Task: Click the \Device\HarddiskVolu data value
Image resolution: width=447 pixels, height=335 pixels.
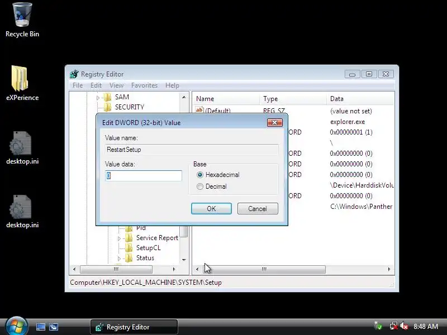Action: tap(362, 185)
